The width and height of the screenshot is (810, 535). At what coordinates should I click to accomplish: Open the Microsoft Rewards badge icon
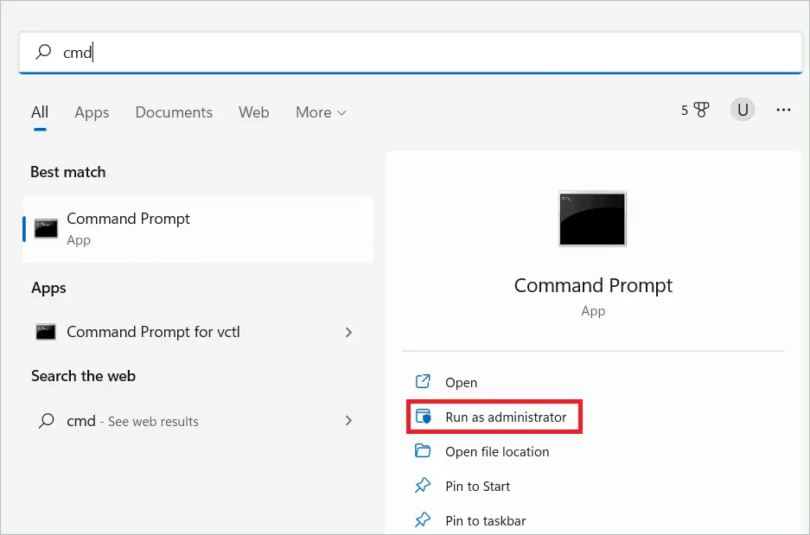pos(704,110)
